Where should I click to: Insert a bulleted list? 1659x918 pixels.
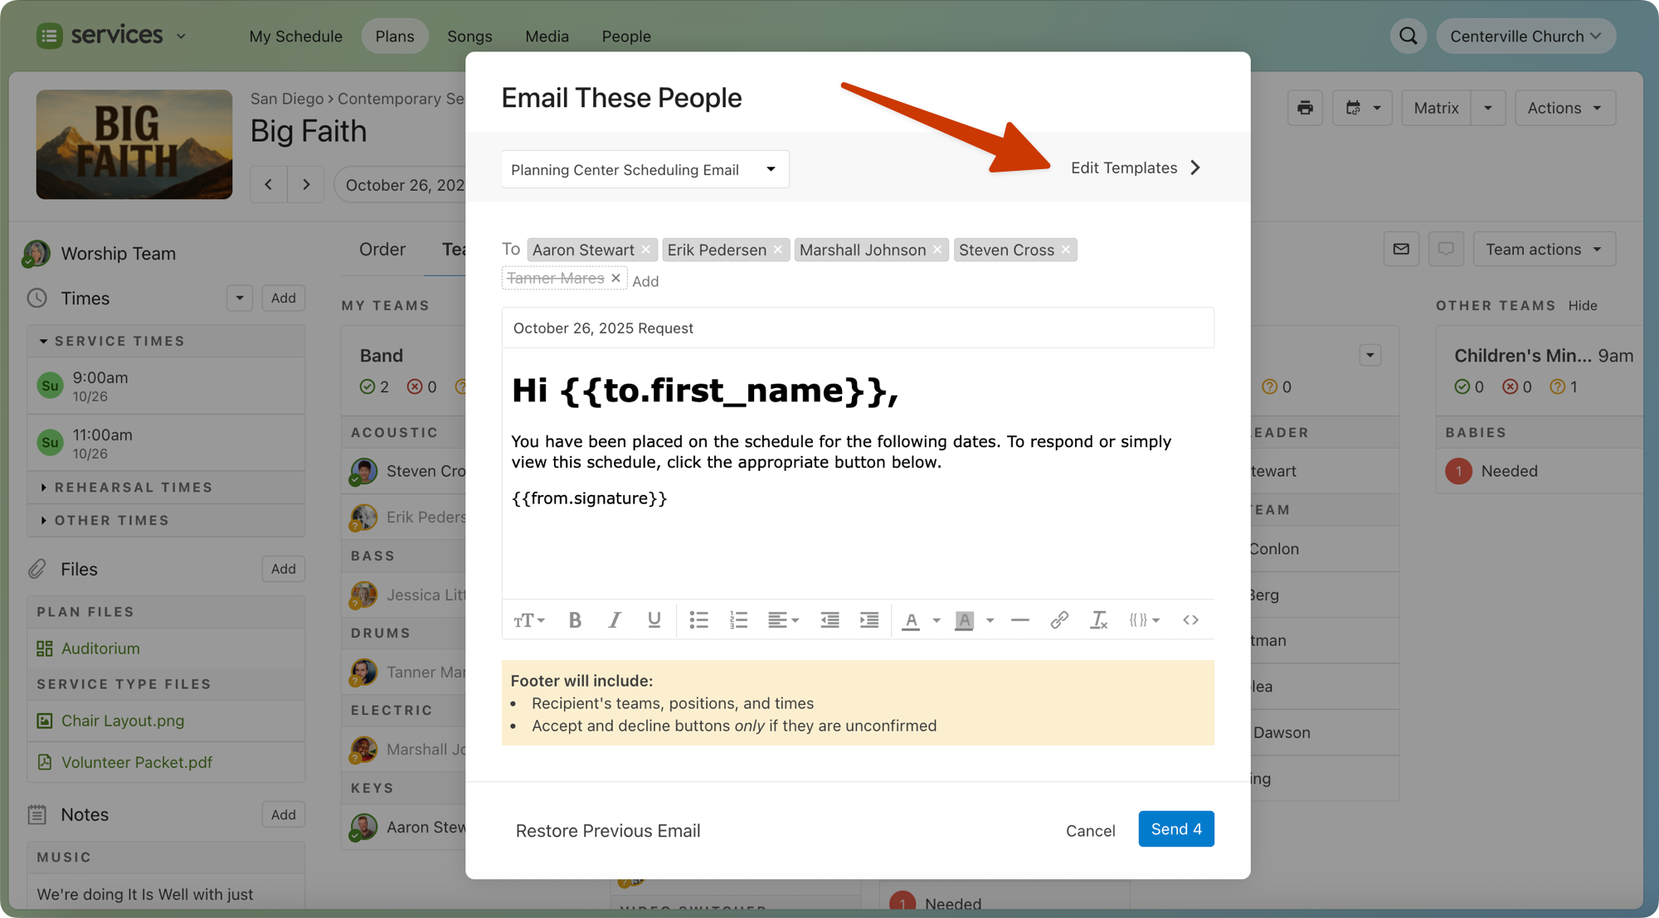pyautogui.click(x=698, y=620)
